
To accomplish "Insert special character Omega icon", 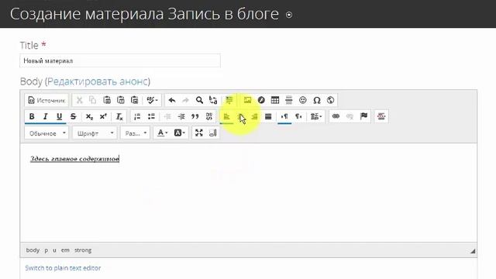I will [x=317, y=100].
